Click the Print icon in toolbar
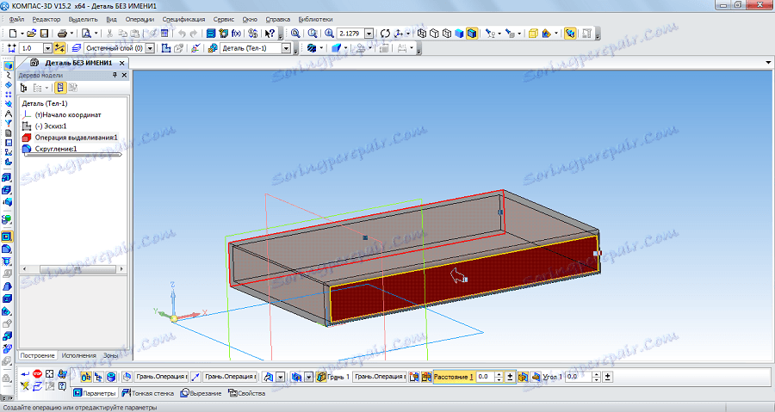 [x=60, y=34]
